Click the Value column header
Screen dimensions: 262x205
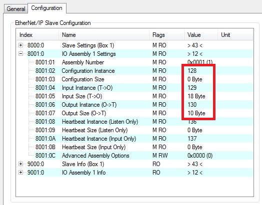201,35
